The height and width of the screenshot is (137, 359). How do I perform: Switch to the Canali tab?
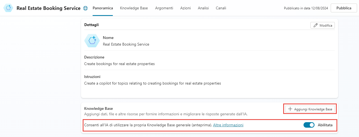[x=221, y=8]
